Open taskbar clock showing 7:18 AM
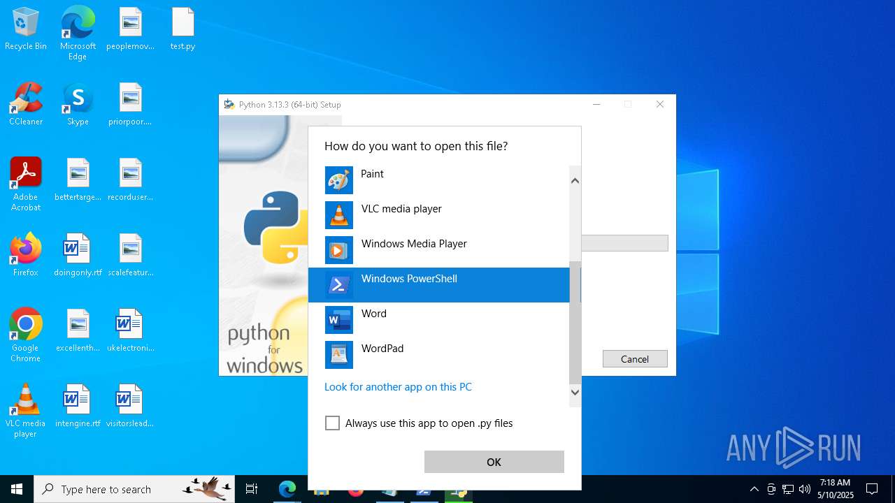This screenshot has width=895, height=503. click(836, 489)
